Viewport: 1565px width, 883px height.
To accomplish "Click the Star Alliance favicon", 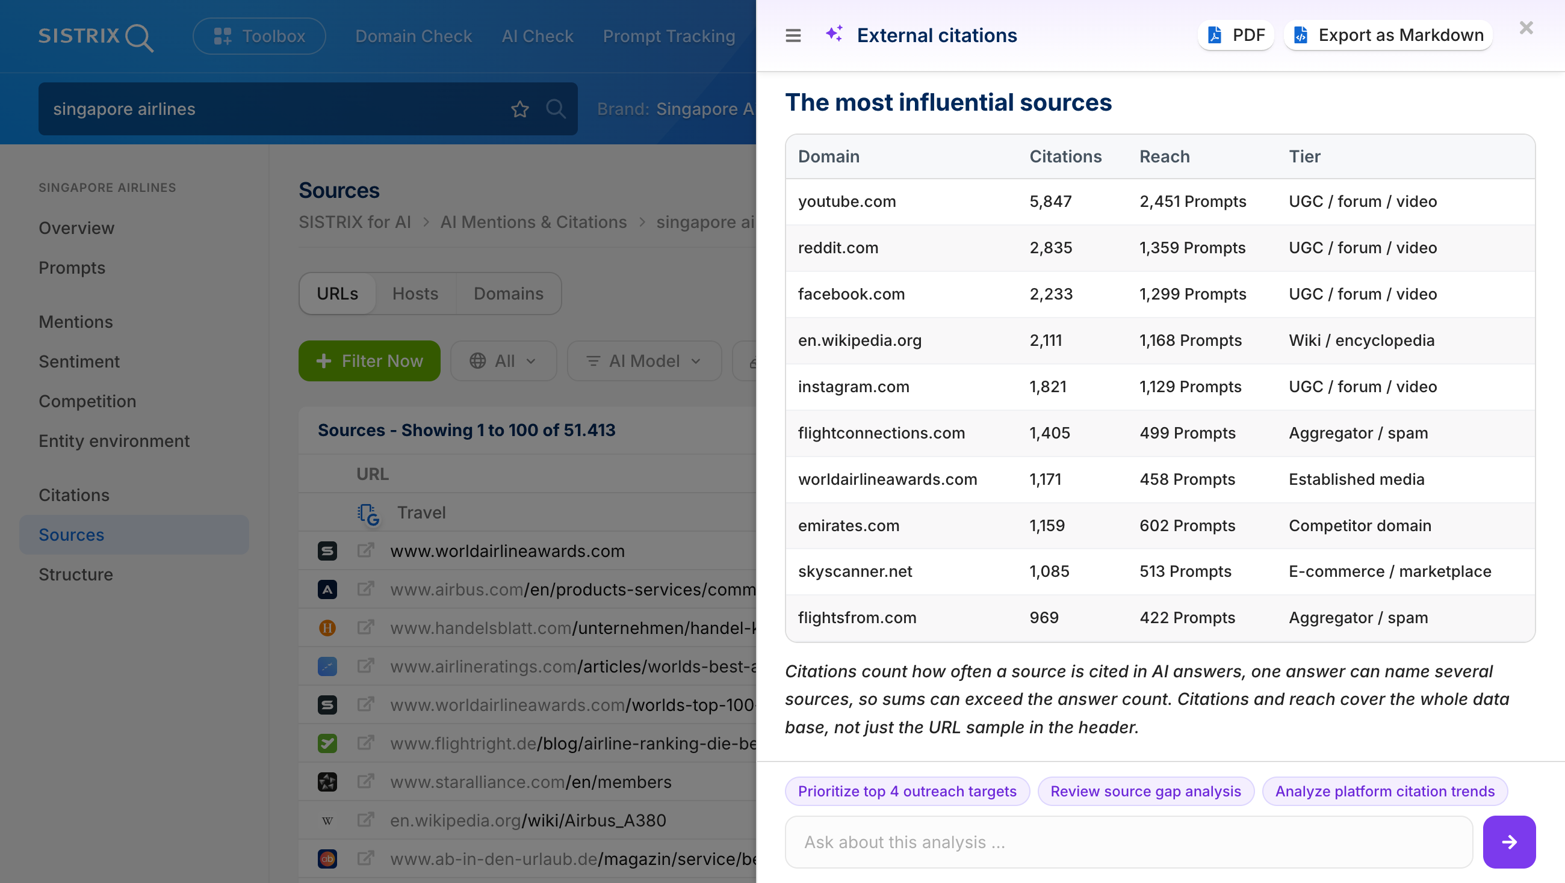I will (327, 782).
